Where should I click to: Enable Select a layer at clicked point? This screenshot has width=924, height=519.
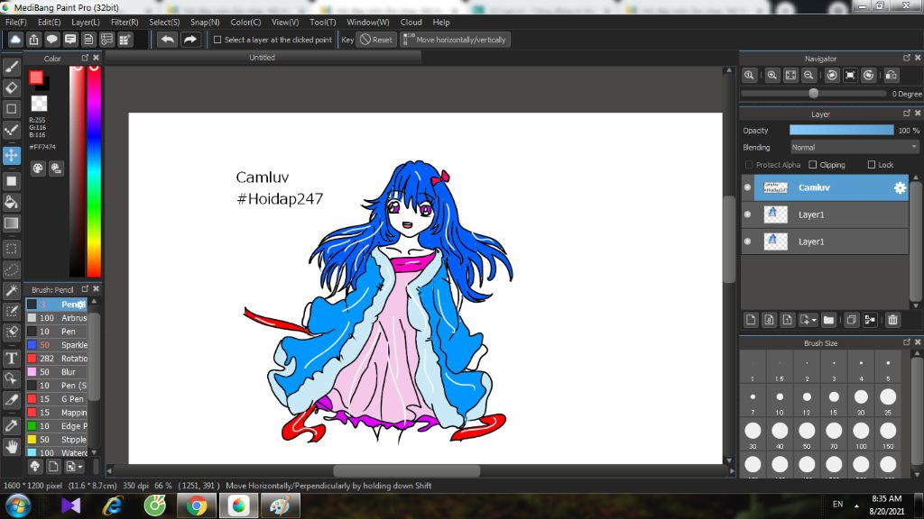[x=217, y=40]
